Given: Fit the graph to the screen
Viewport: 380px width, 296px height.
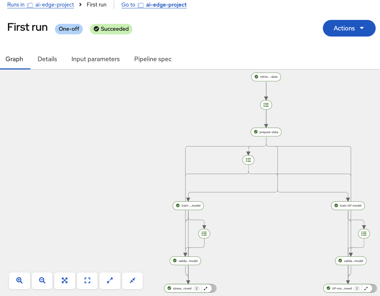Looking at the screenshot, I should 87,280.
